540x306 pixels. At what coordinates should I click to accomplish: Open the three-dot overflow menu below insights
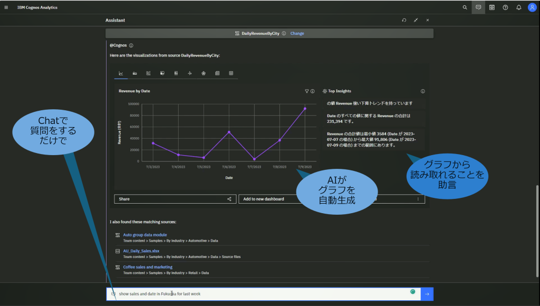[x=418, y=199]
